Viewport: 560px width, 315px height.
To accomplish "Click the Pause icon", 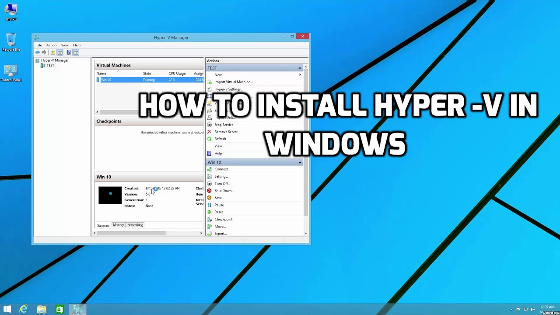I will click(210, 205).
